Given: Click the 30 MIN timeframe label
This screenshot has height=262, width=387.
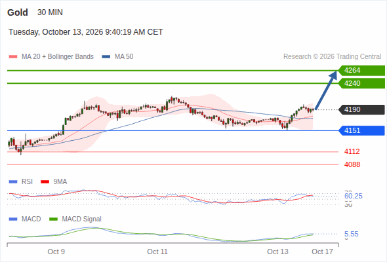Looking at the screenshot, I should pos(50,12).
